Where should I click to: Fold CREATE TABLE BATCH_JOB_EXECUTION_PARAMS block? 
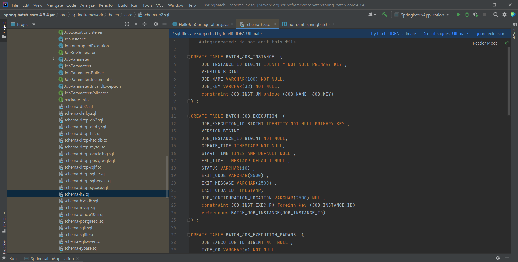189,235
